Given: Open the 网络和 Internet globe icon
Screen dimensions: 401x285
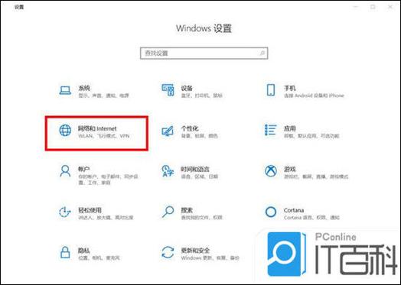Looking at the screenshot, I should tap(65, 130).
